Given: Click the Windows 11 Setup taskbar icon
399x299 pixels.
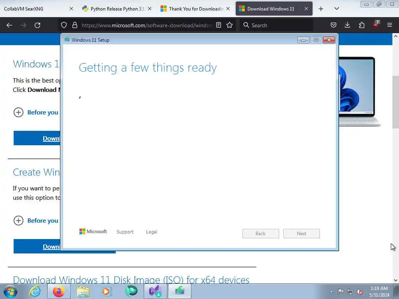Looking at the screenshot, I should point(180,291).
